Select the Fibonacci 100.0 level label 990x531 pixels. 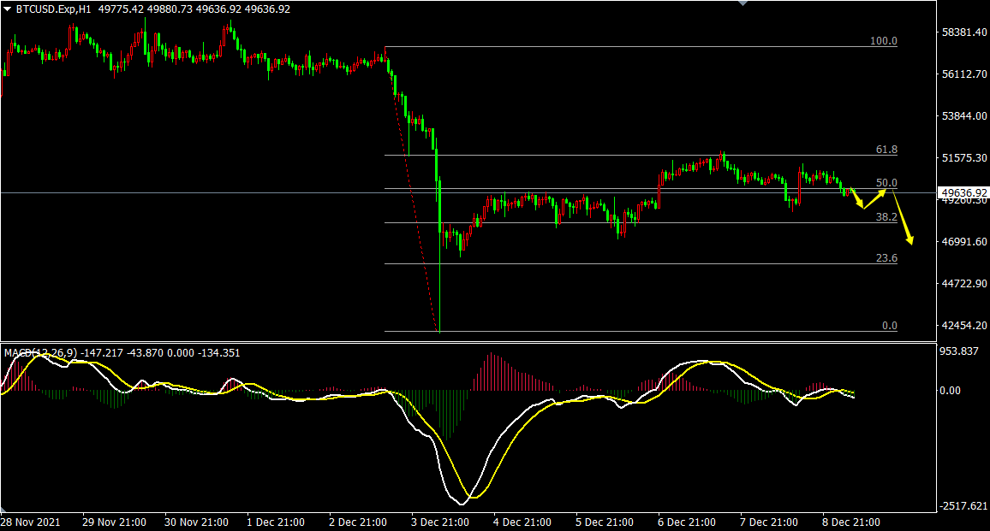pyautogui.click(x=883, y=41)
